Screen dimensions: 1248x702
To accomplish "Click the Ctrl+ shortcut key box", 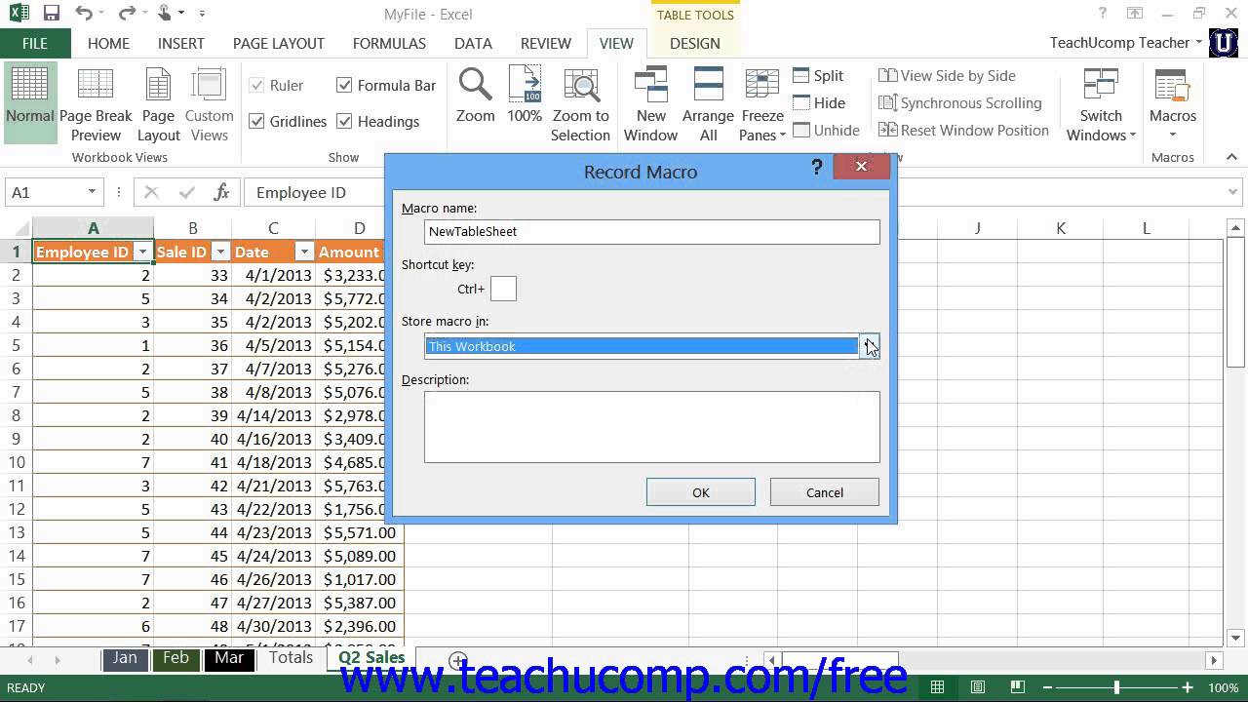I will 503,289.
